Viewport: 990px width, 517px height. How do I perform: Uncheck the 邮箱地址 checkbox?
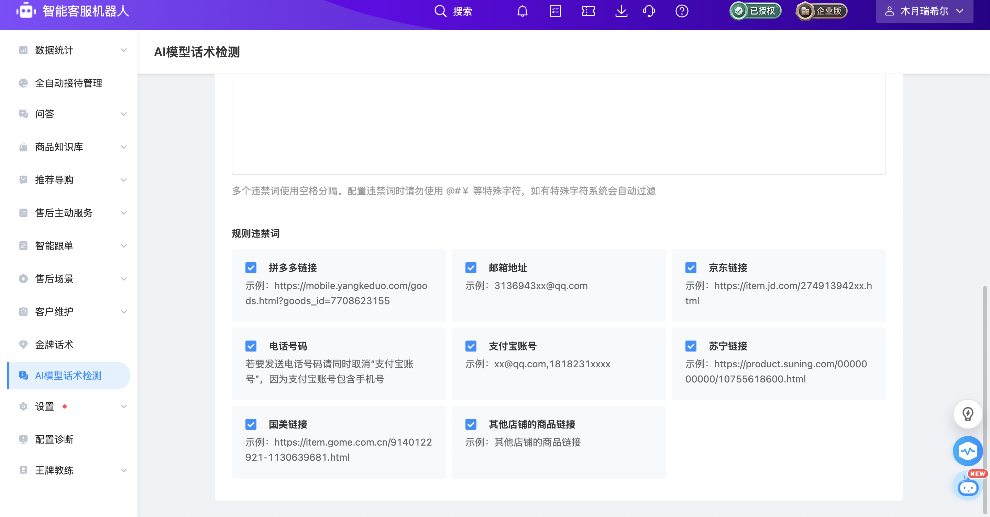pos(471,267)
